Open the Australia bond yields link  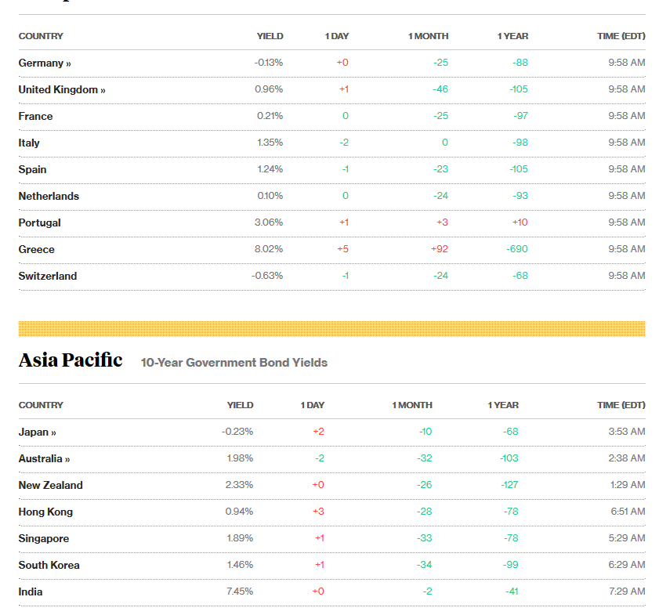[44, 458]
